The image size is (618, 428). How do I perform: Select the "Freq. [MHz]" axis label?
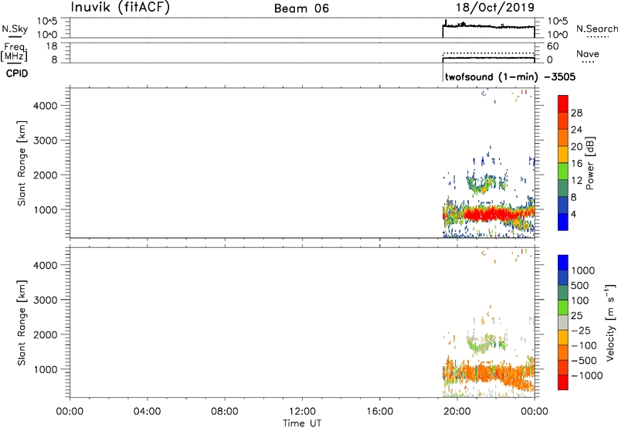14,52
